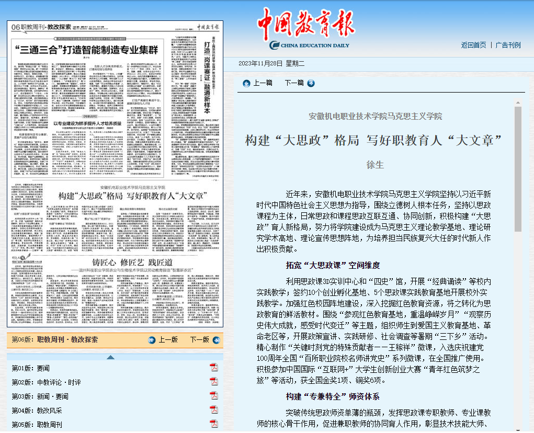This screenshot has width=534, height=433.
Task: Open 以专业建设为抓手提升人才培养质量 article in thumbnail
Action: coord(87,123)
